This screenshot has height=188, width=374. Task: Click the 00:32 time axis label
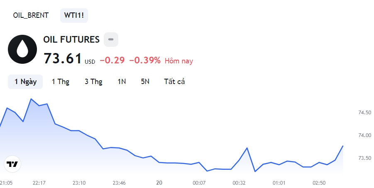239,183
